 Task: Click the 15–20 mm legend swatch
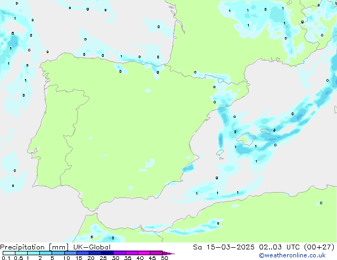pos(83,253)
